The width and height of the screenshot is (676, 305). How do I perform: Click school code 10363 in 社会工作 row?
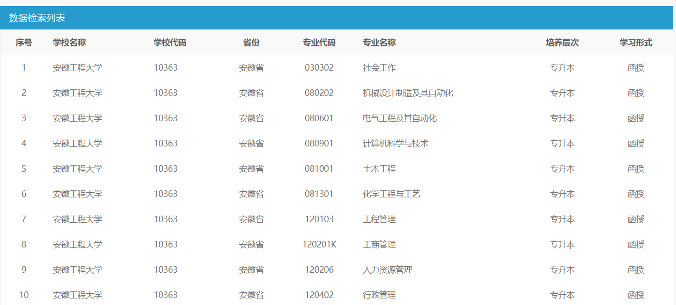click(166, 68)
